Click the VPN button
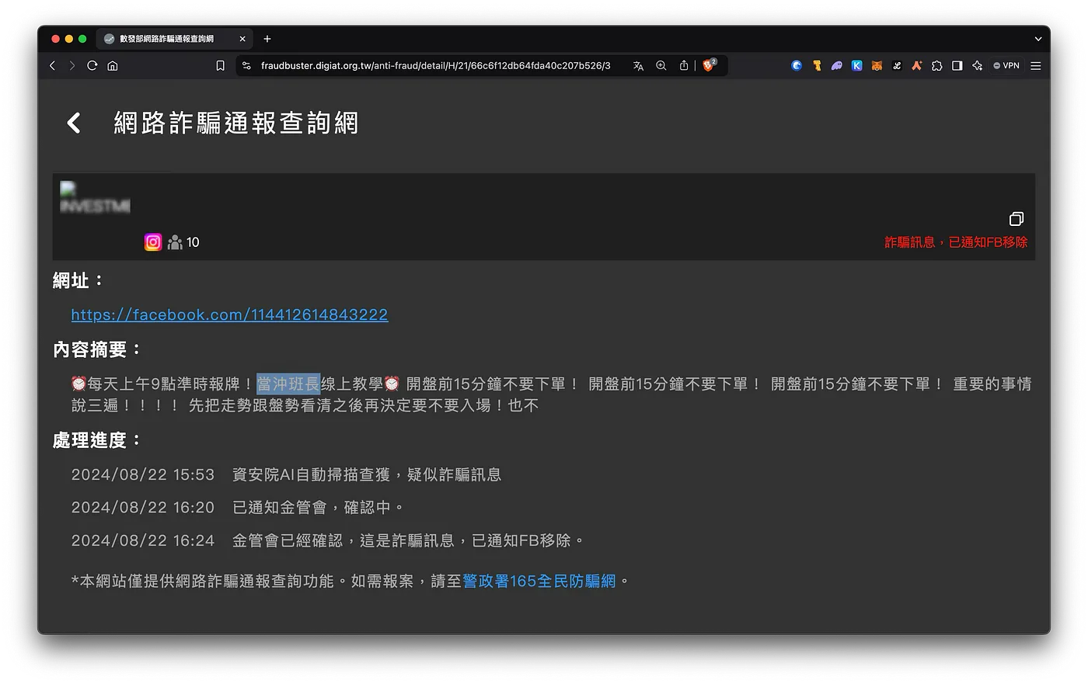The width and height of the screenshot is (1088, 684). click(x=1006, y=66)
